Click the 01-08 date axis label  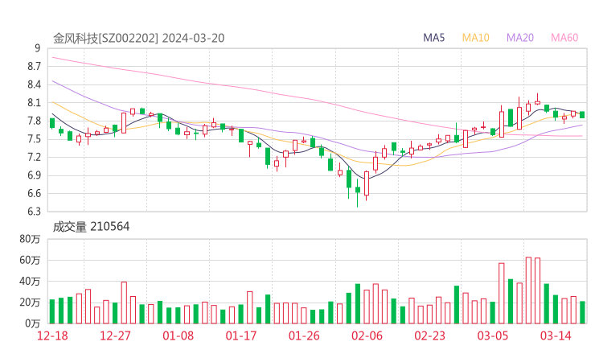pyautogui.click(x=178, y=335)
